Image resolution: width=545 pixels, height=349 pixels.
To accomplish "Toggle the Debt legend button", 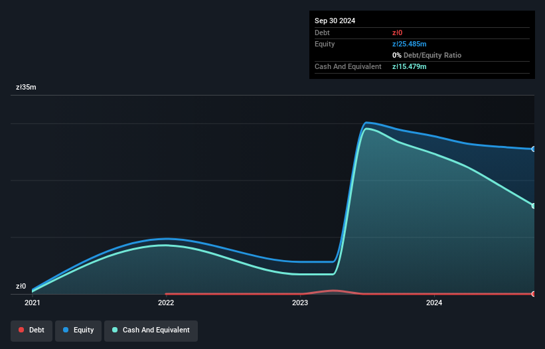I will (x=32, y=330).
